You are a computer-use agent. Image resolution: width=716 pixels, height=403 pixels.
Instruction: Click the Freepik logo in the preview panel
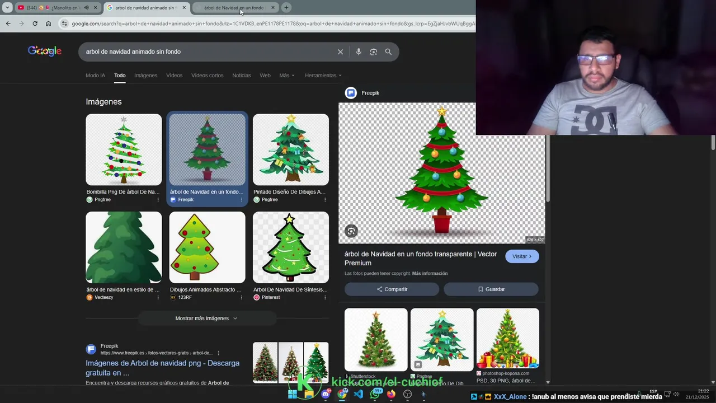coord(351,93)
